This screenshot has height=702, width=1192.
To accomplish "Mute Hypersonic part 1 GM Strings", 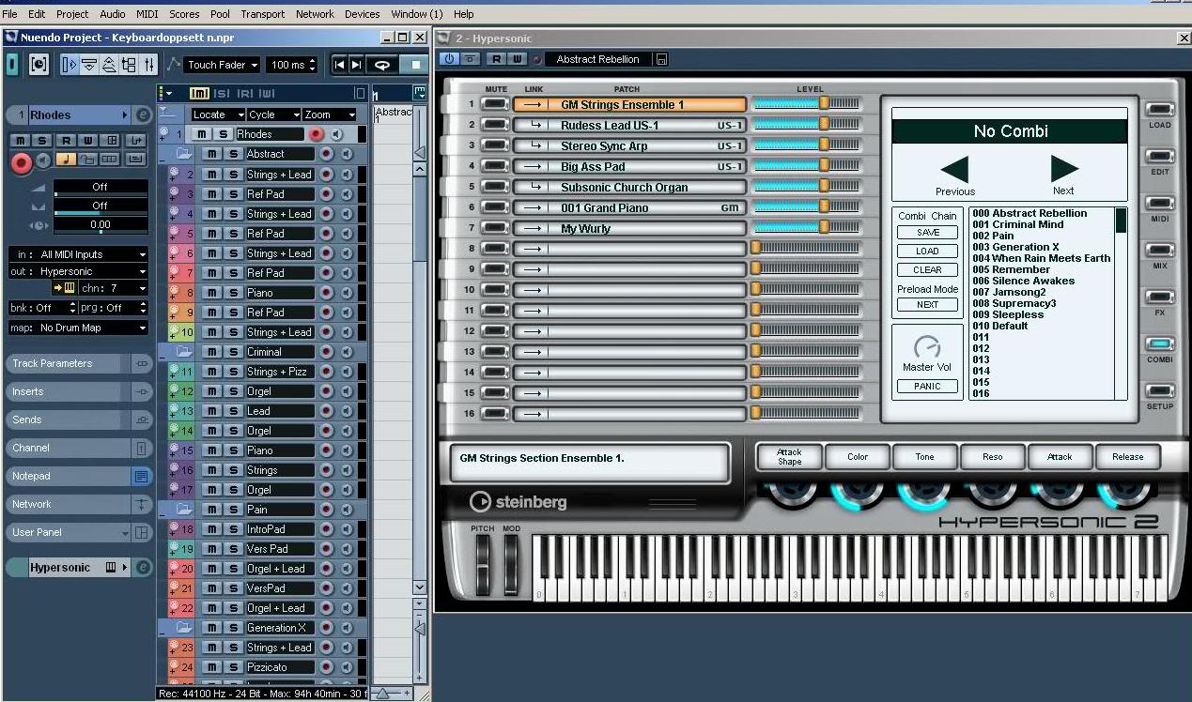I will click(495, 104).
